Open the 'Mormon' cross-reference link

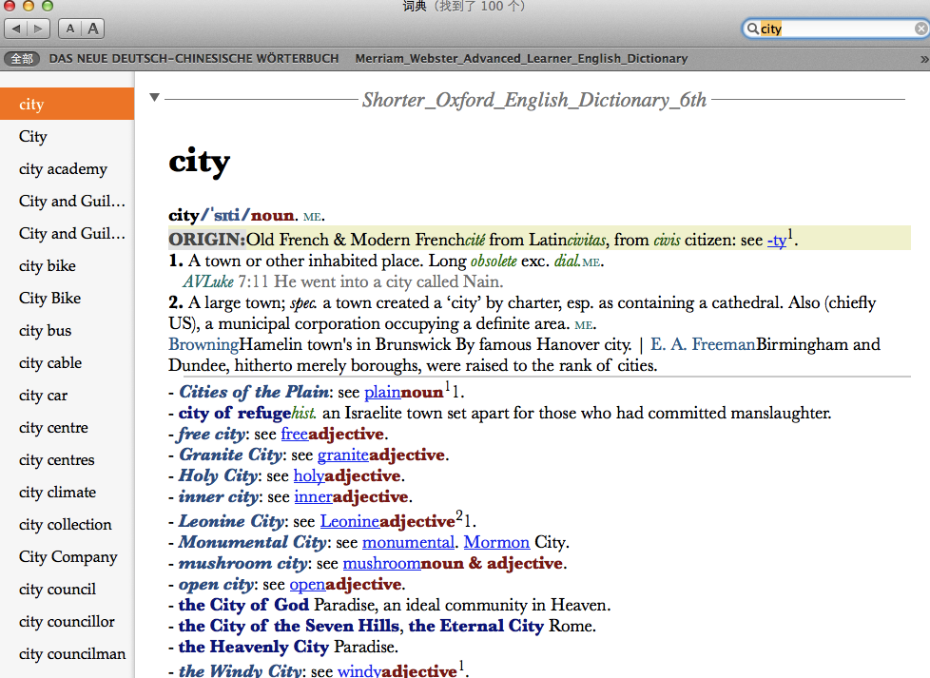coord(496,542)
